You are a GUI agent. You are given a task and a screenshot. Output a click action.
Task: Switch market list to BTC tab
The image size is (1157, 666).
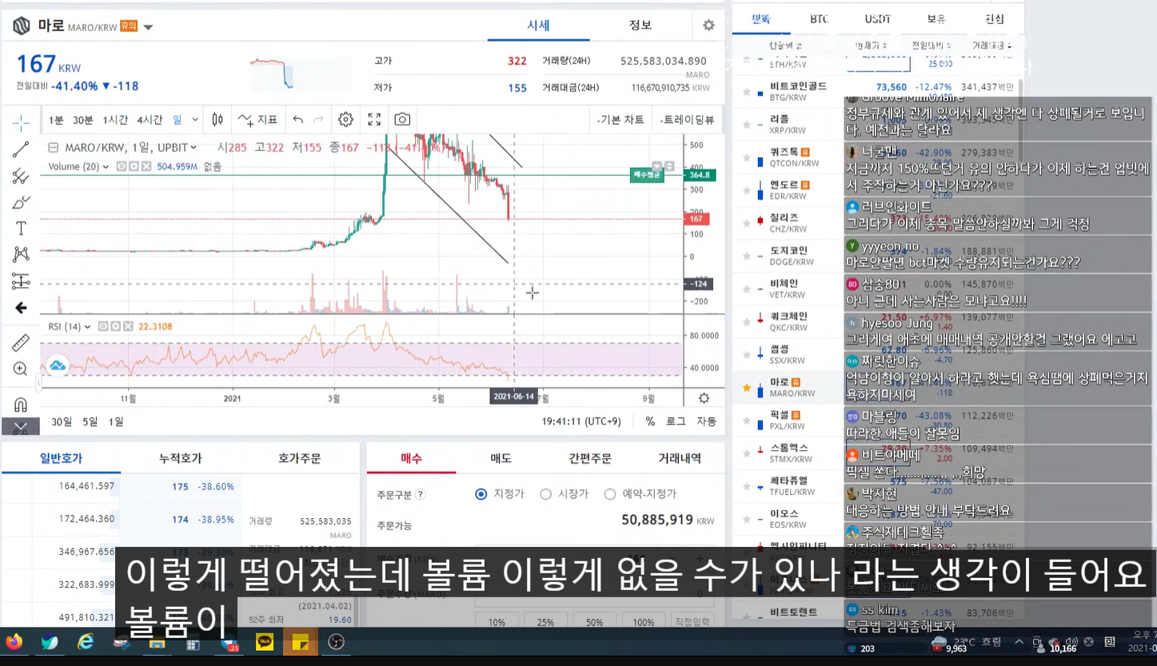pos(820,18)
